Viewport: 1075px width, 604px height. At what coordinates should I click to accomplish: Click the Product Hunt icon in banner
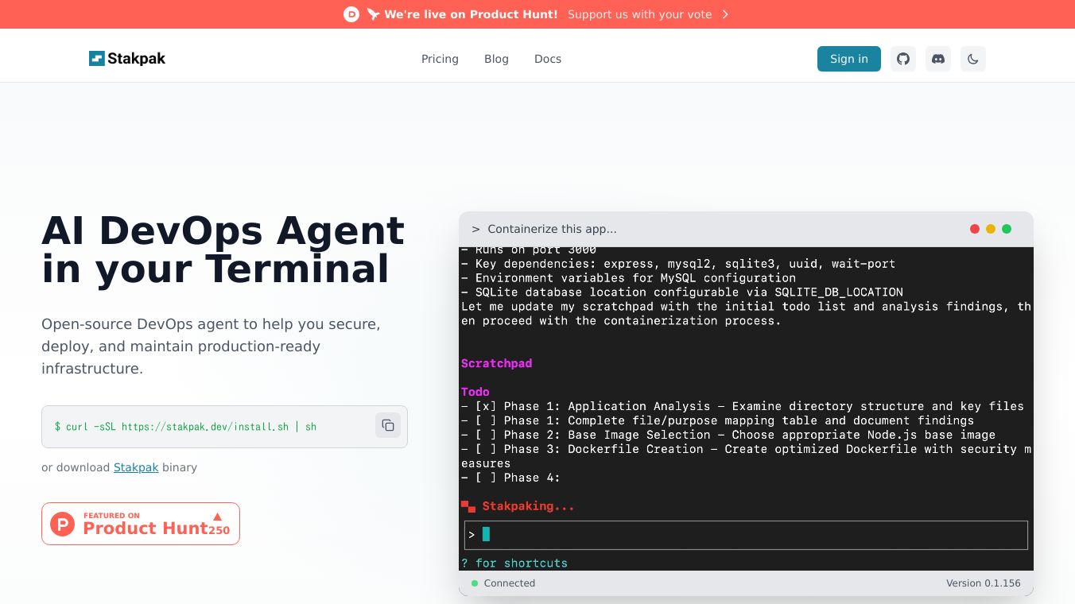click(x=351, y=14)
